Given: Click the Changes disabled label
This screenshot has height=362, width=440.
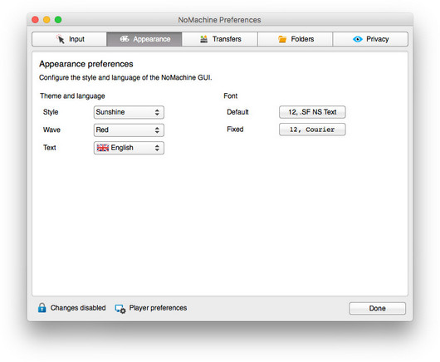Looking at the screenshot, I should pos(78,308).
